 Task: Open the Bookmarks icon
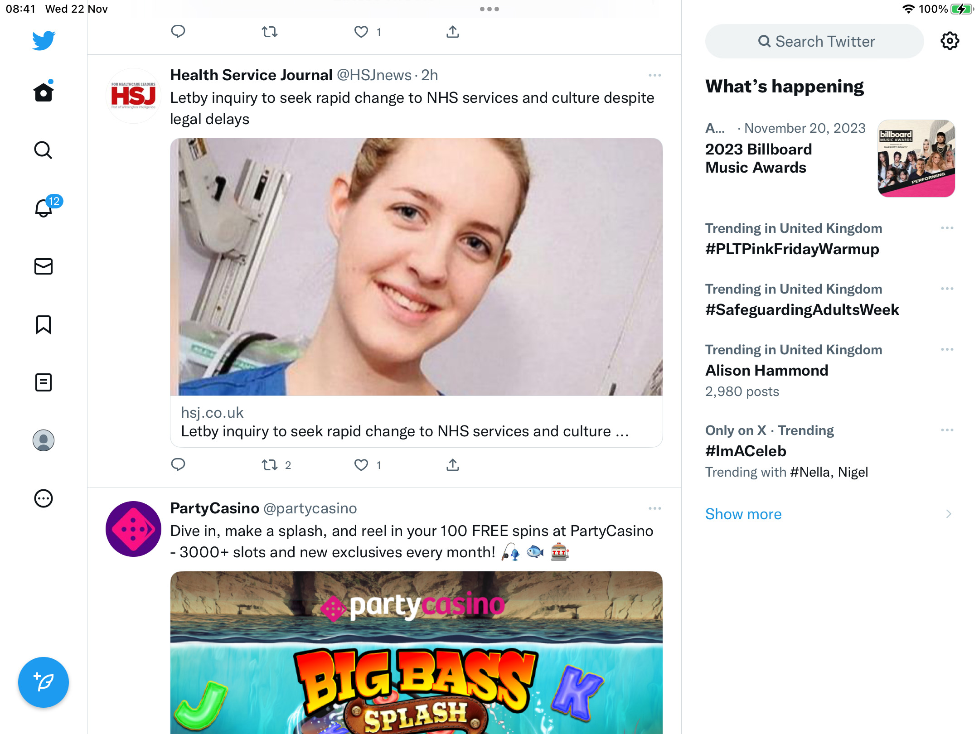[x=44, y=324]
